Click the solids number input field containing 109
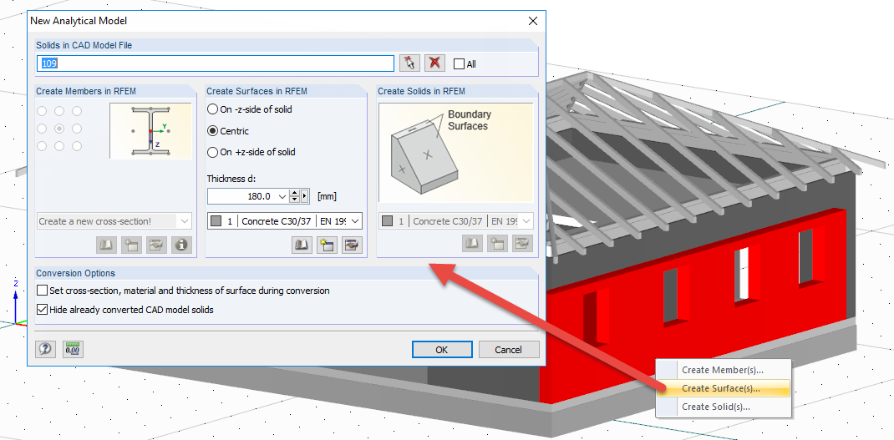The width and height of the screenshot is (894, 440). pos(216,63)
